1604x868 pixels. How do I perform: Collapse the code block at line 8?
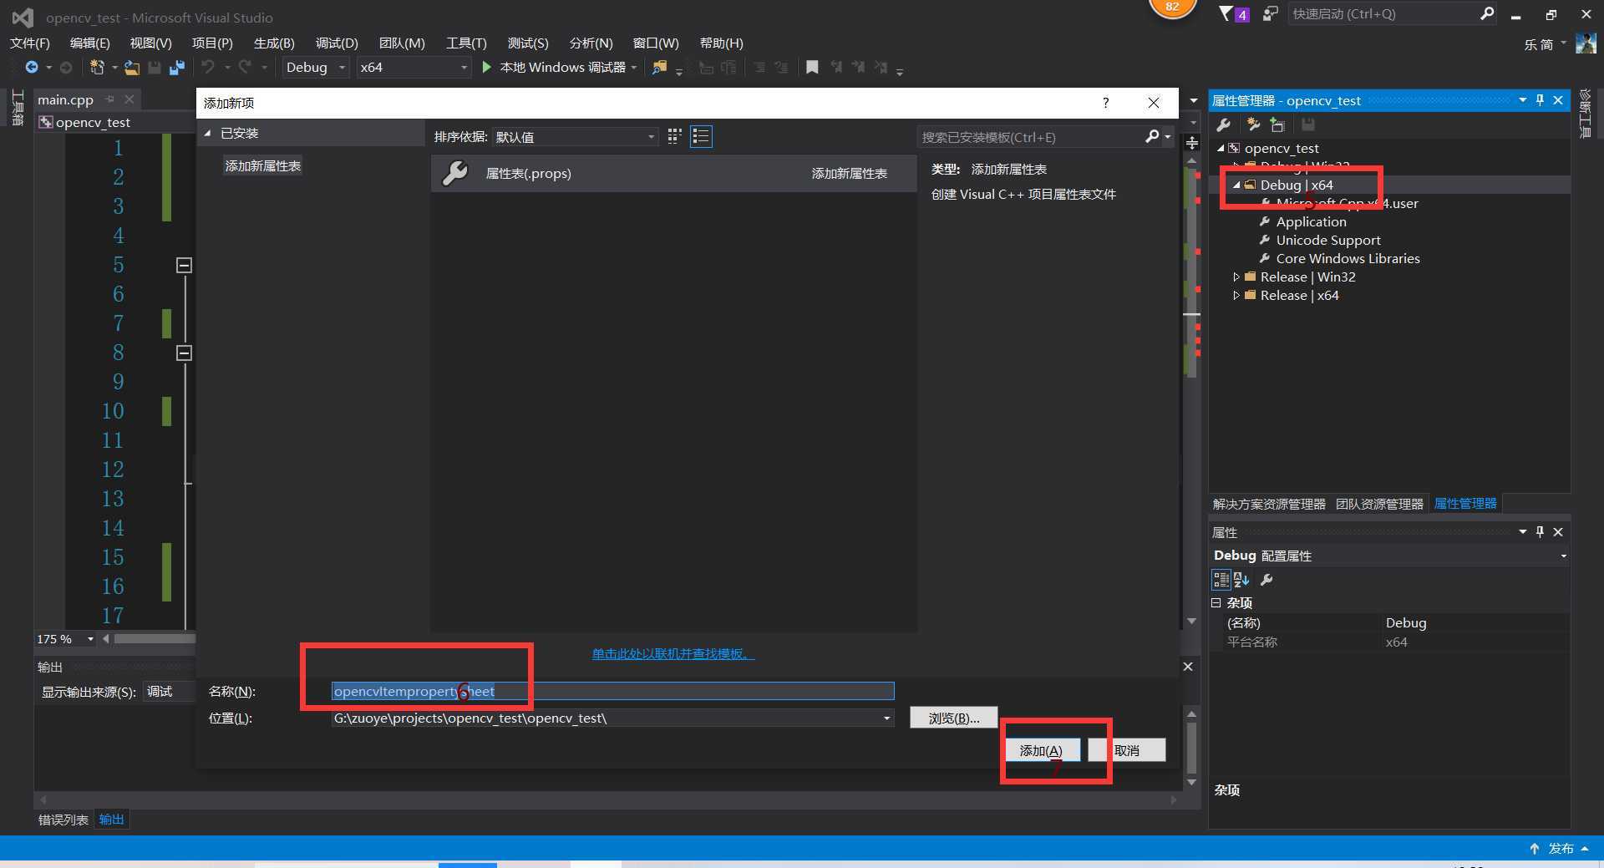(185, 353)
